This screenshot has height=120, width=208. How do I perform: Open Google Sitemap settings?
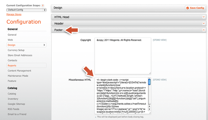pos(16,104)
